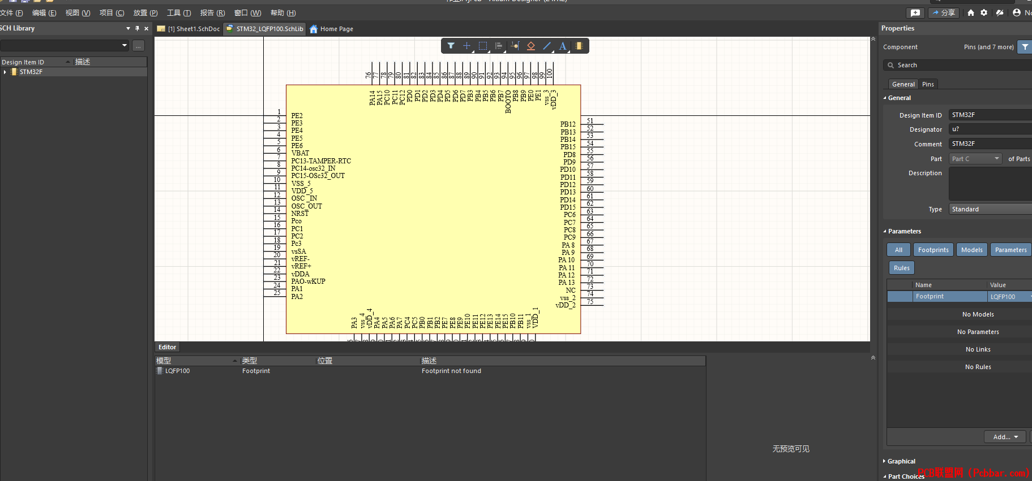Click the Comment field

tap(990, 144)
